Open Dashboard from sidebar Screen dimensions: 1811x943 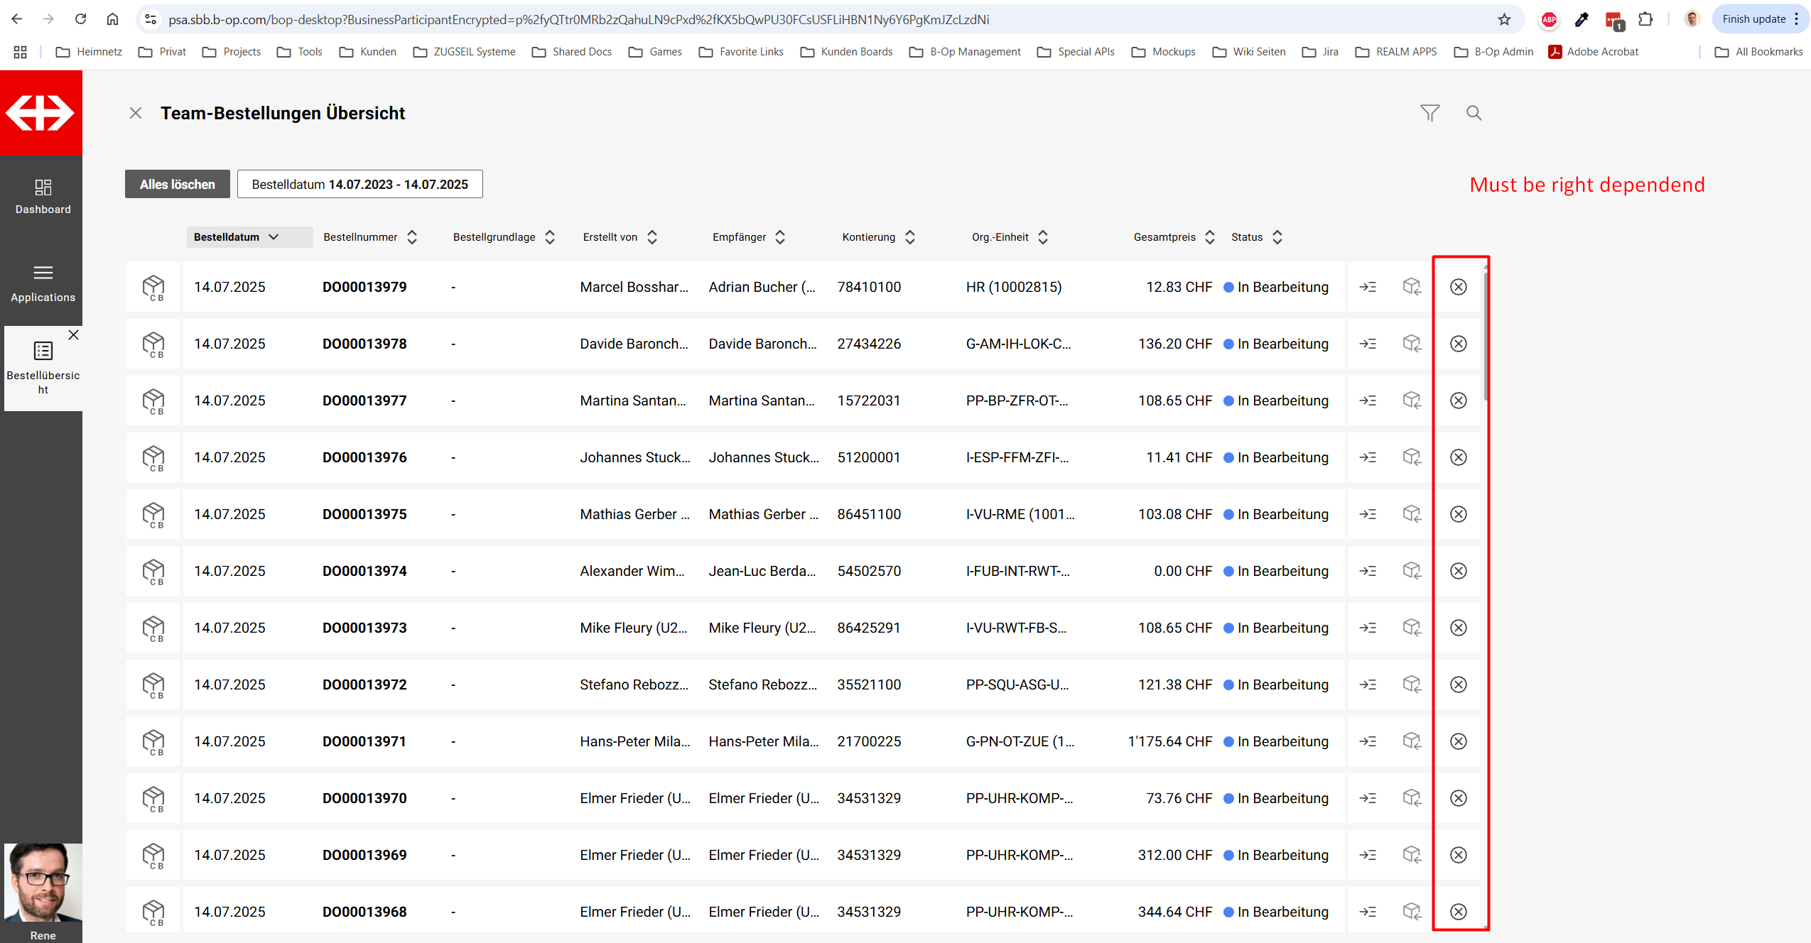tap(43, 196)
